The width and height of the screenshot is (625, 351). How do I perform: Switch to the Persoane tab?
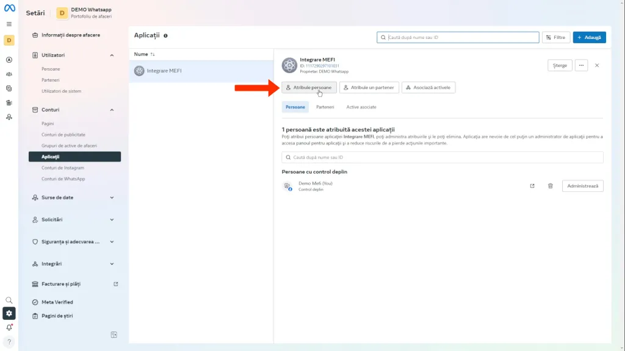point(295,107)
